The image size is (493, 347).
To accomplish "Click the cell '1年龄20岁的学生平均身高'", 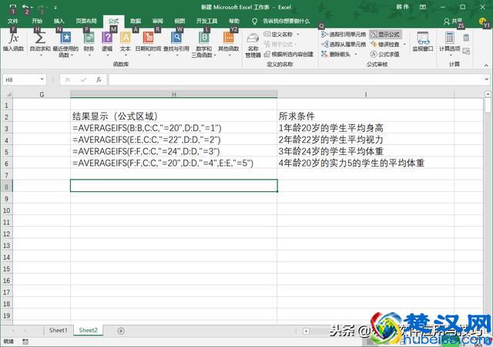I will [x=366, y=128].
